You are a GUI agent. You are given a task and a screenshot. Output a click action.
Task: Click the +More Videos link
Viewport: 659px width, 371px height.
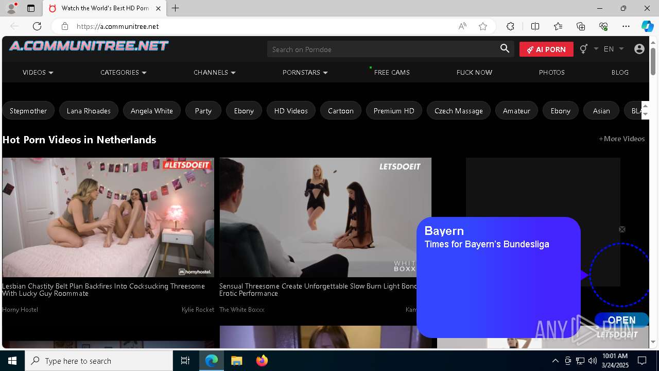(x=621, y=139)
